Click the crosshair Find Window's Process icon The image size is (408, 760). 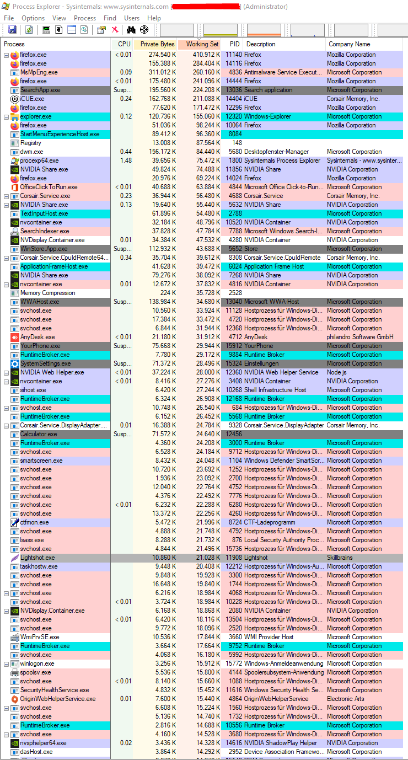click(x=144, y=30)
